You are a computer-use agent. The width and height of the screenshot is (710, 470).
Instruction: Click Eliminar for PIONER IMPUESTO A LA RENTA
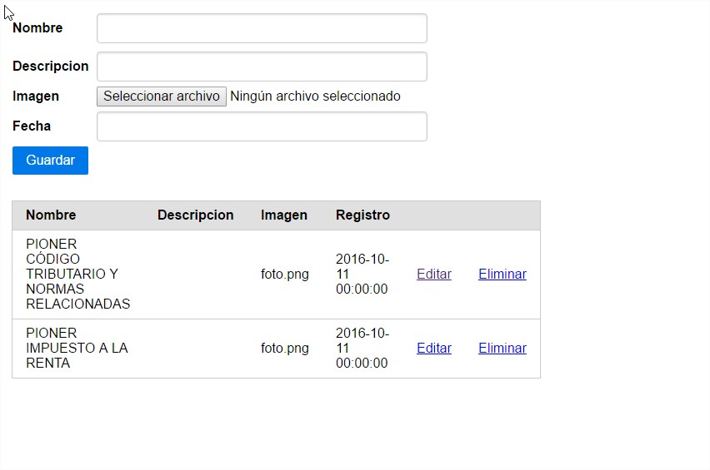click(502, 349)
